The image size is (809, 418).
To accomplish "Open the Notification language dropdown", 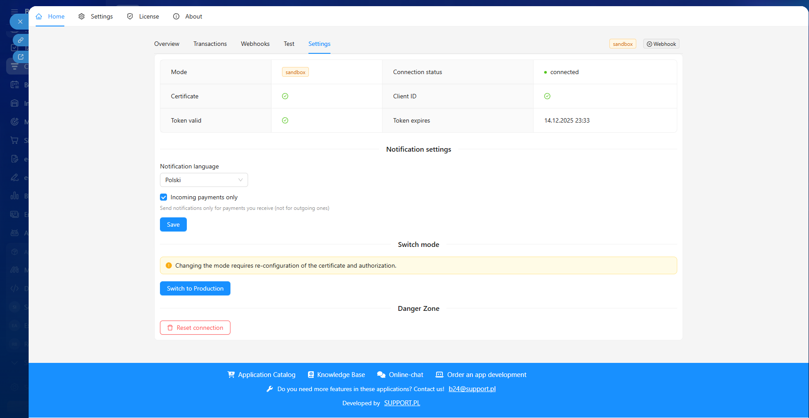I will [204, 180].
